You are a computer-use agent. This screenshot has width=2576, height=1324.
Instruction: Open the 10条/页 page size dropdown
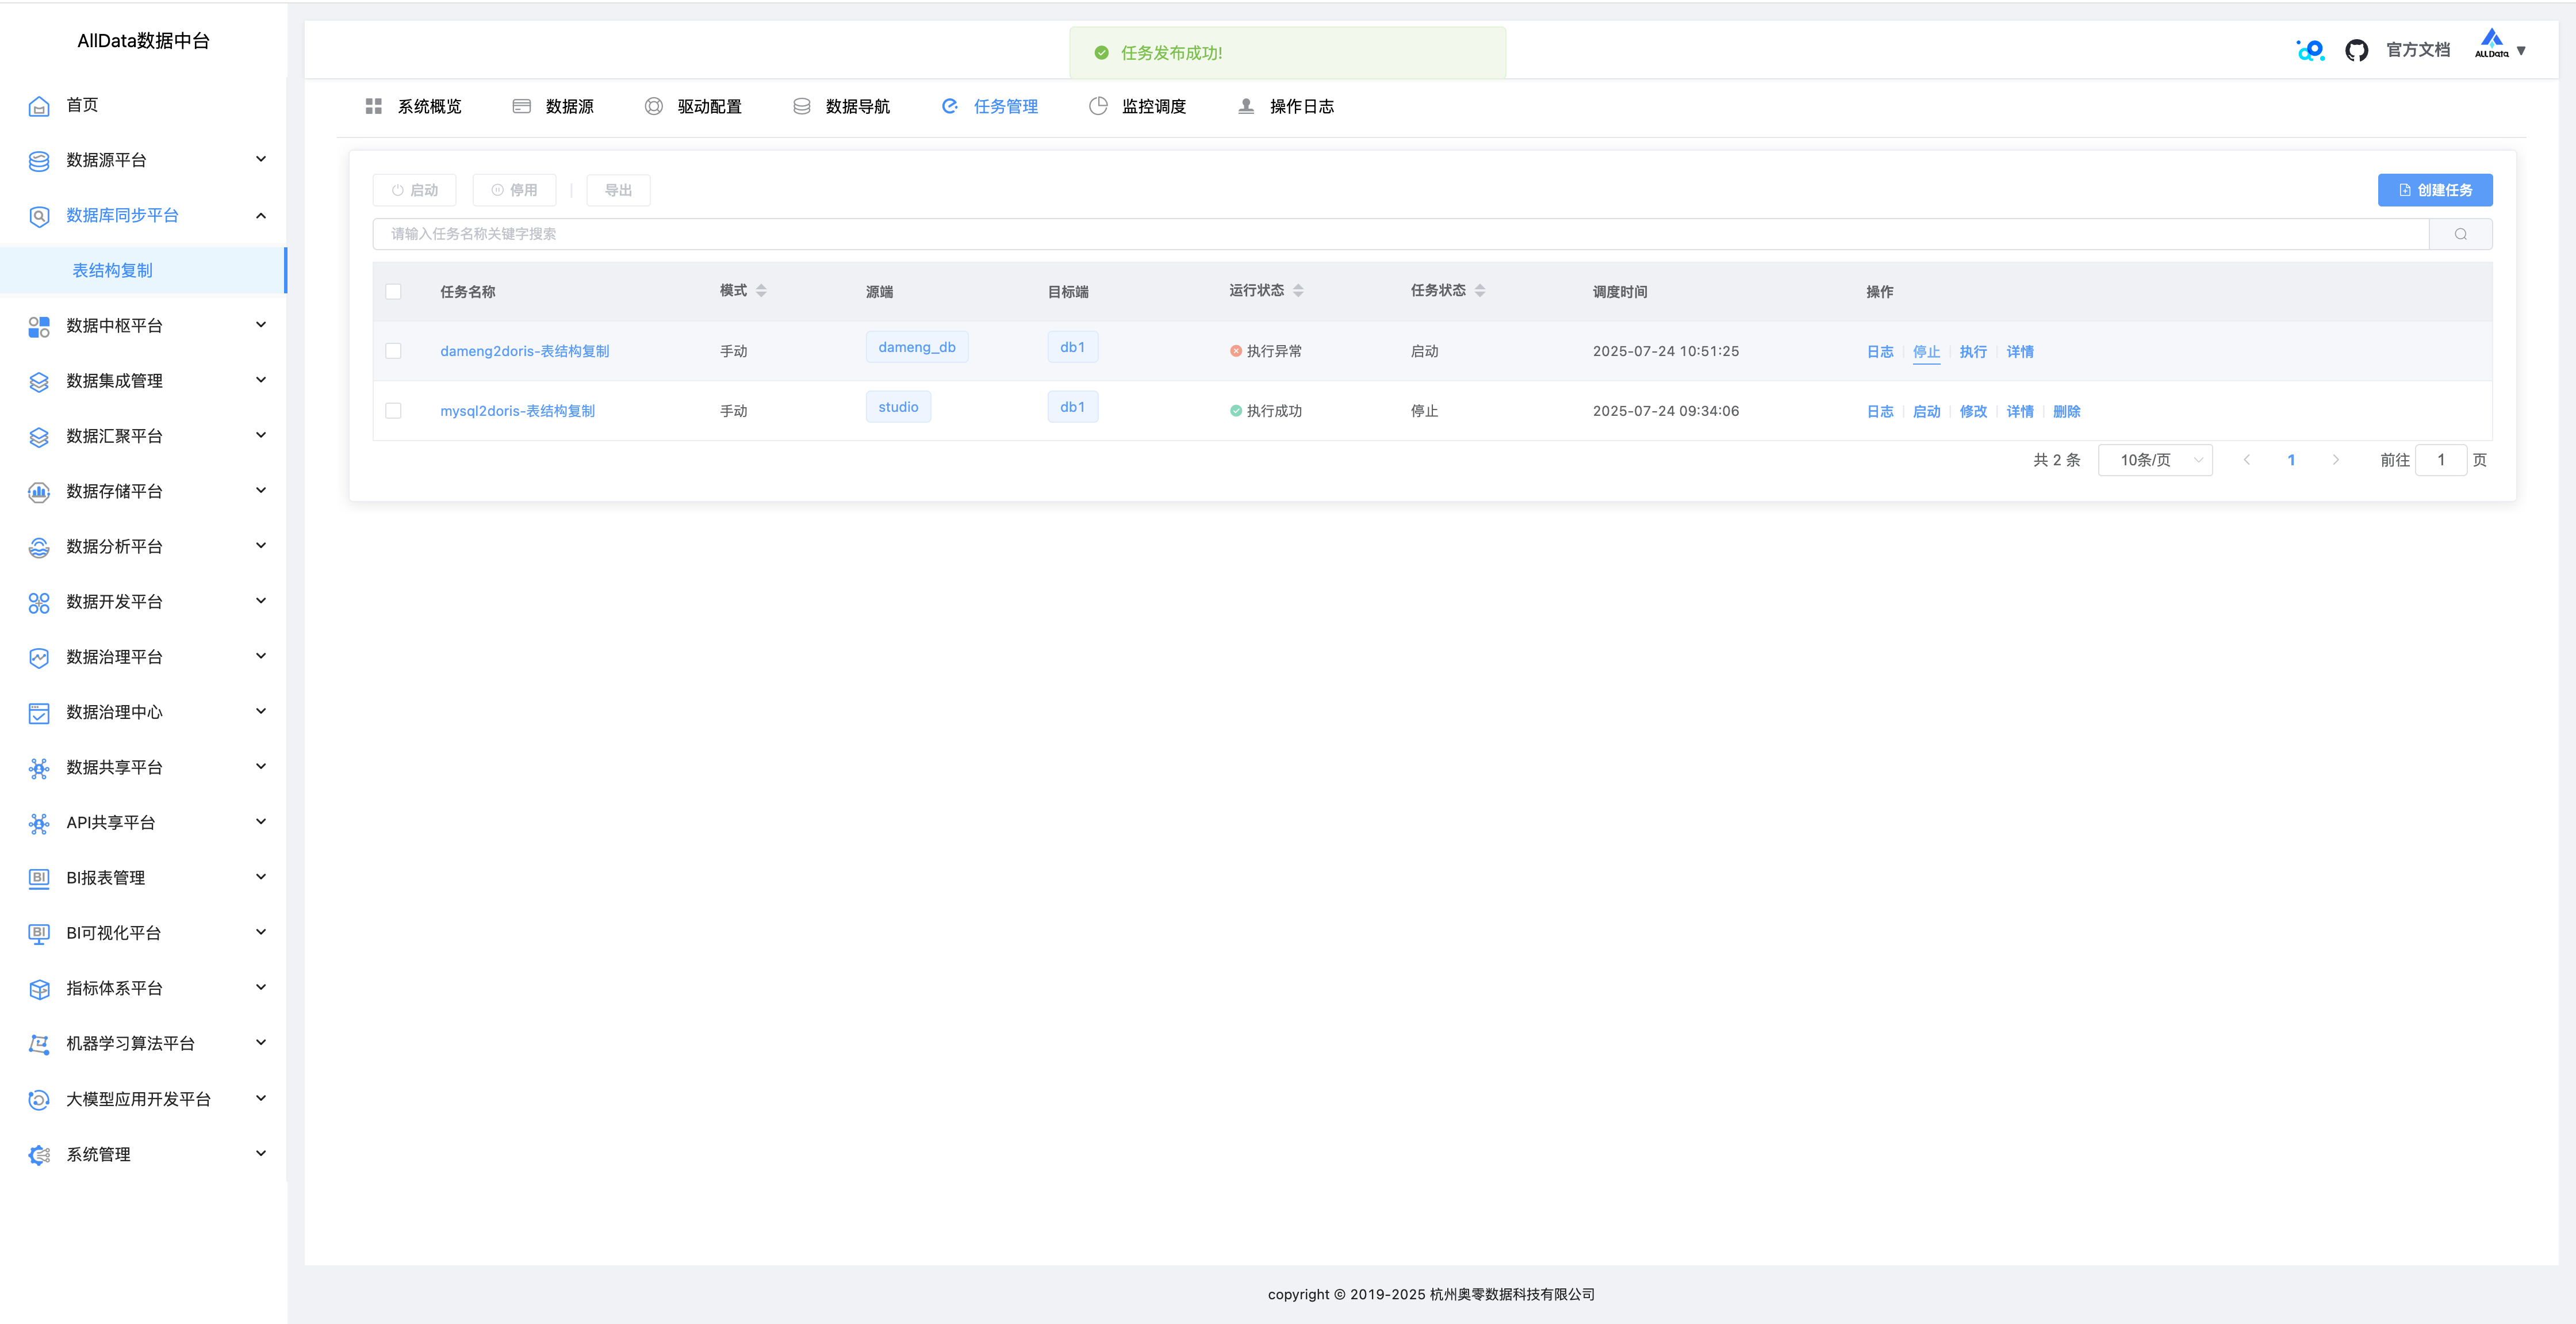pyautogui.click(x=2155, y=460)
